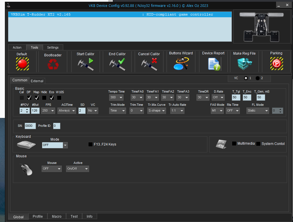Open the D.Rate dropdown

[x=218, y=97]
